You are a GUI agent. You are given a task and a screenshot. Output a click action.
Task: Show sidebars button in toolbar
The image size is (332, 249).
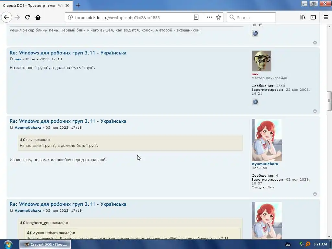click(x=313, y=18)
